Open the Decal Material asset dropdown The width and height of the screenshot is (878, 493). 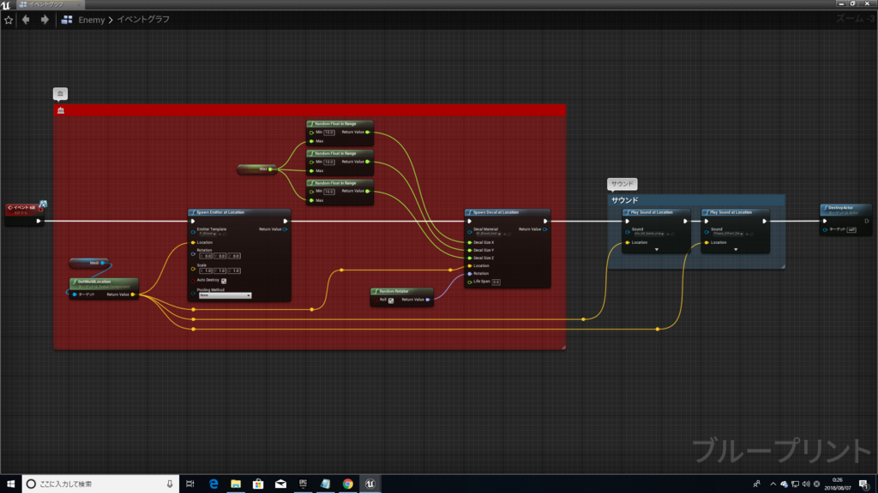point(488,234)
